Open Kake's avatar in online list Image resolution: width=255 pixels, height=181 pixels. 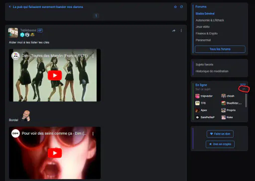224,117
